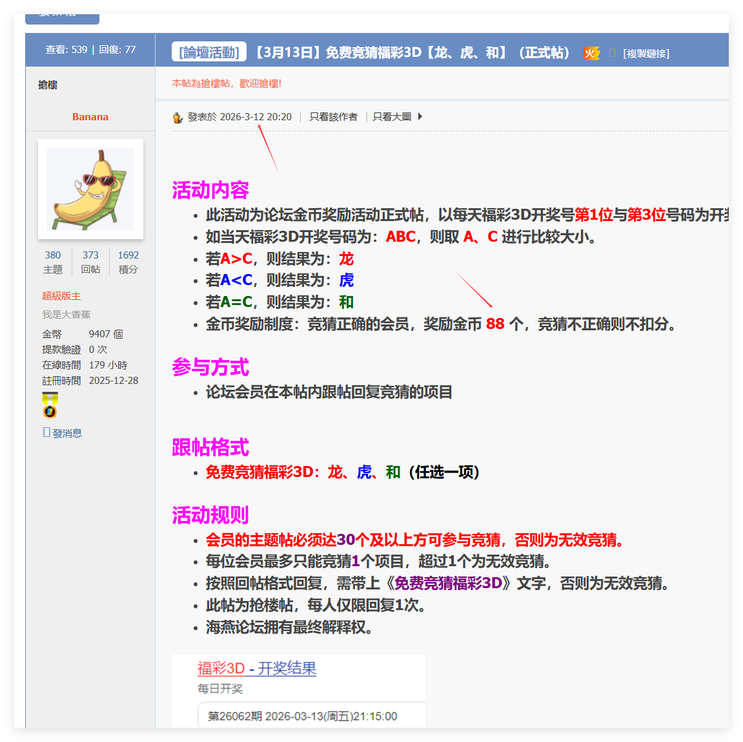Click the 1692 積分 count
Viewport: 743px width, 742px height.
(x=127, y=255)
